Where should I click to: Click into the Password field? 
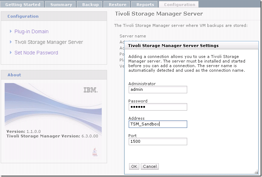157,107
